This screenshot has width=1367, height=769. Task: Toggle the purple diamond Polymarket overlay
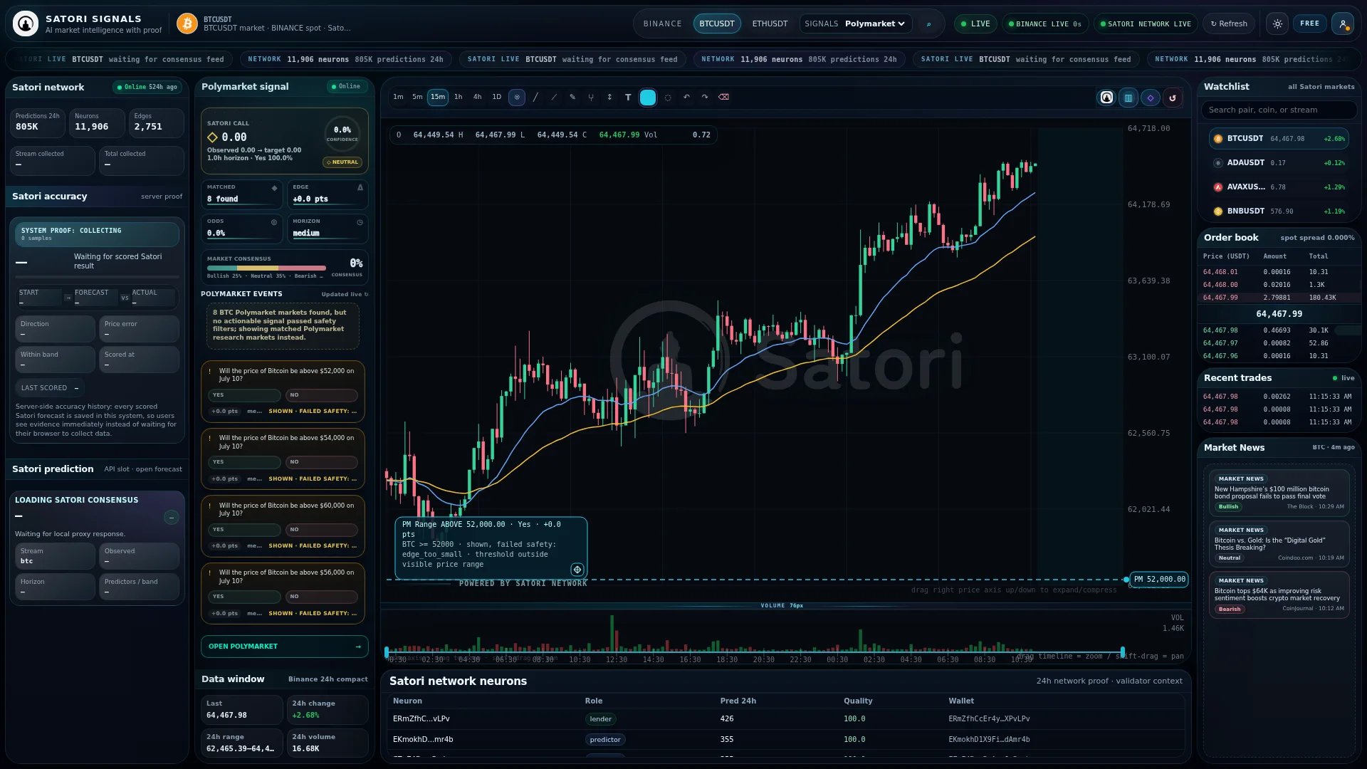[x=1151, y=98]
